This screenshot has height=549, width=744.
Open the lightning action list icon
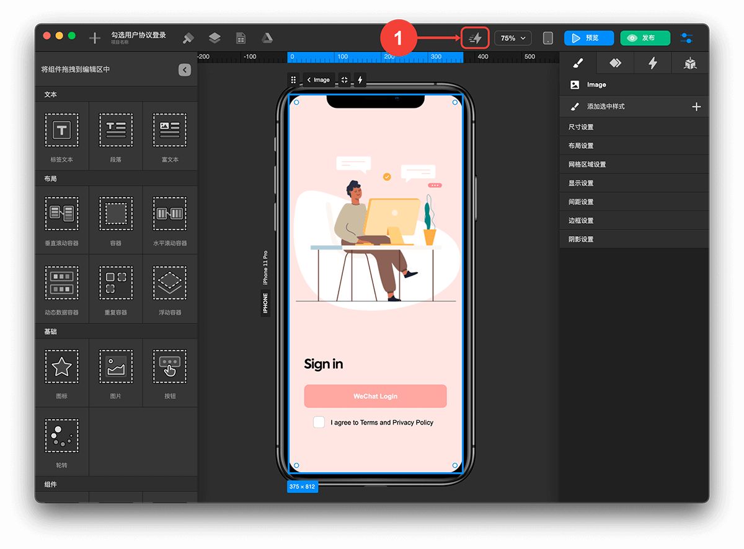tap(475, 38)
